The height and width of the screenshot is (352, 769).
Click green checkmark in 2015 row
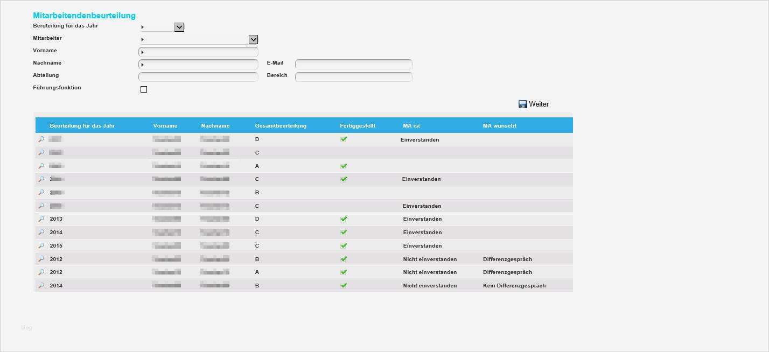click(344, 245)
